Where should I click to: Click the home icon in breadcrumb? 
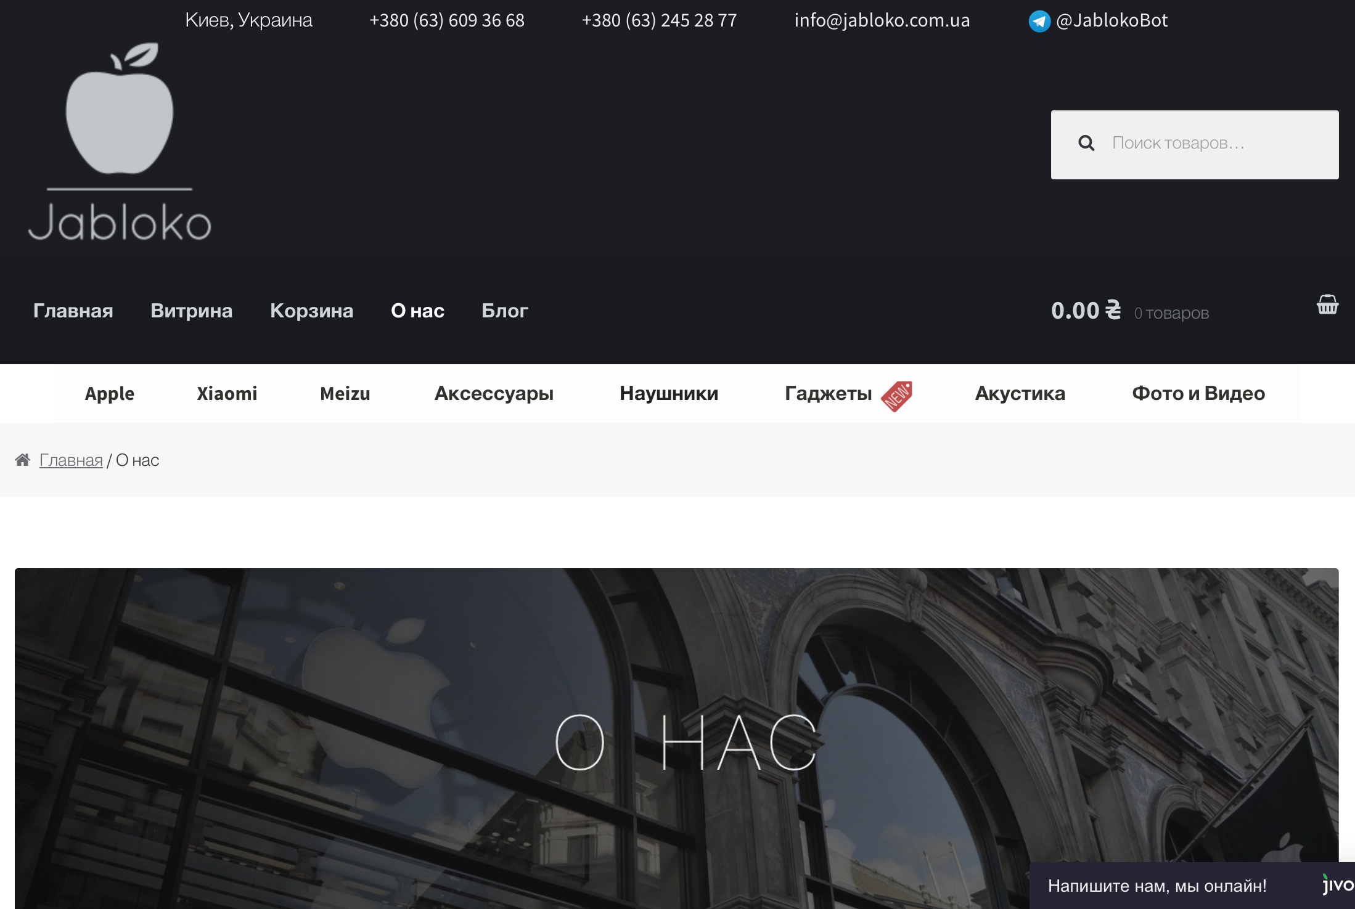coord(23,460)
